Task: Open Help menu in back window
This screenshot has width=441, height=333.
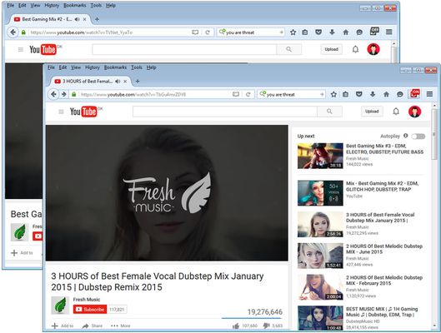Action: pyautogui.click(x=111, y=5)
